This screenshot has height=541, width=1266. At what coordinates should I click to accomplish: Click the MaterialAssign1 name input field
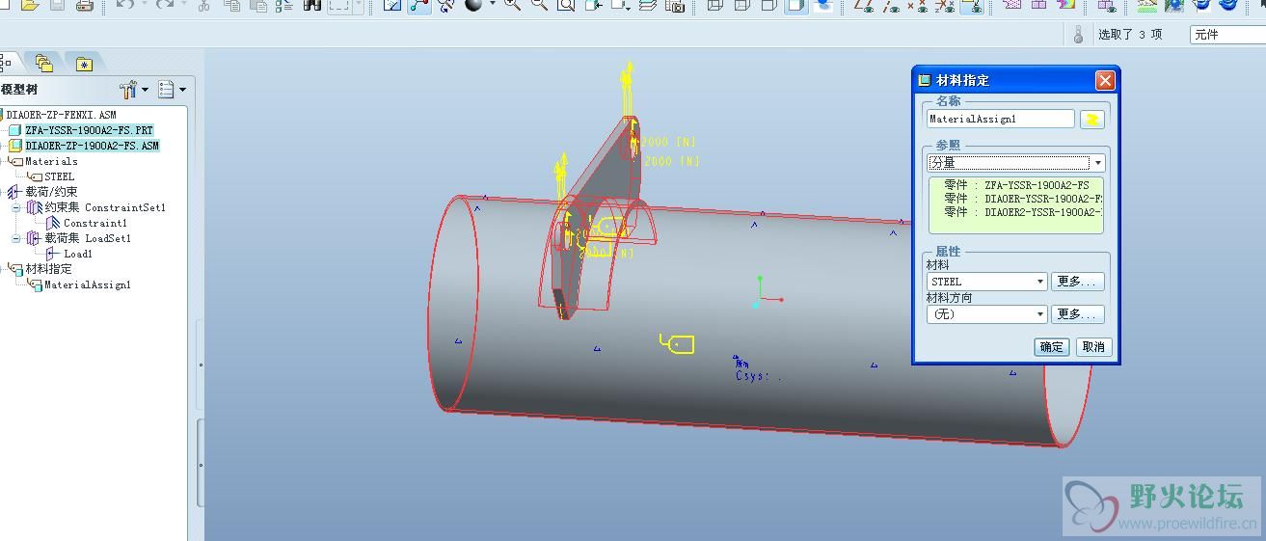pos(1000,119)
